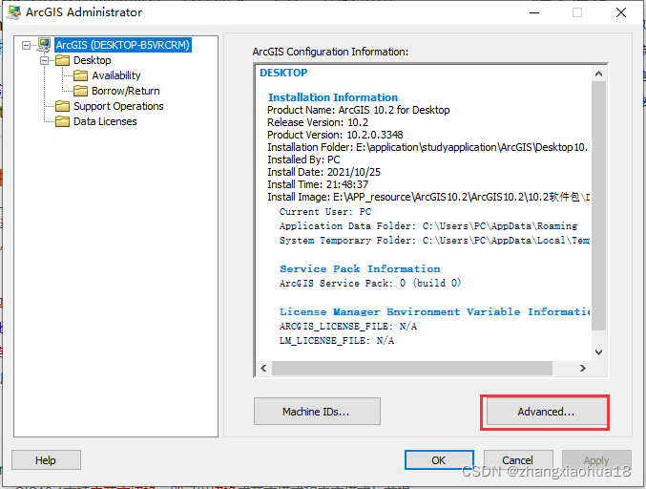Viewport: 646px width, 489px height.
Task: Click the Cancel button
Action: point(518,460)
